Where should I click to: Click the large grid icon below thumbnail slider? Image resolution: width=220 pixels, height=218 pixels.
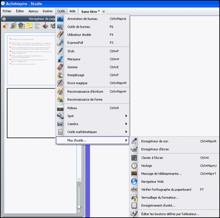coord(79,211)
